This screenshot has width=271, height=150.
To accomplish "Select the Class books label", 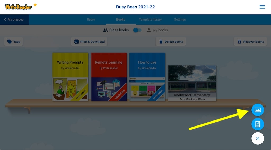I will (x=119, y=30).
